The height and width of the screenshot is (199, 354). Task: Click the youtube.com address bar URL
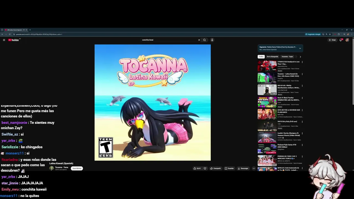pyautogui.click(x=39, y=34)
